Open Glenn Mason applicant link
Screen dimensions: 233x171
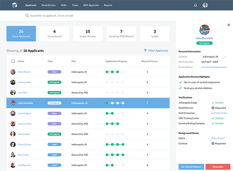coord(25,144)
